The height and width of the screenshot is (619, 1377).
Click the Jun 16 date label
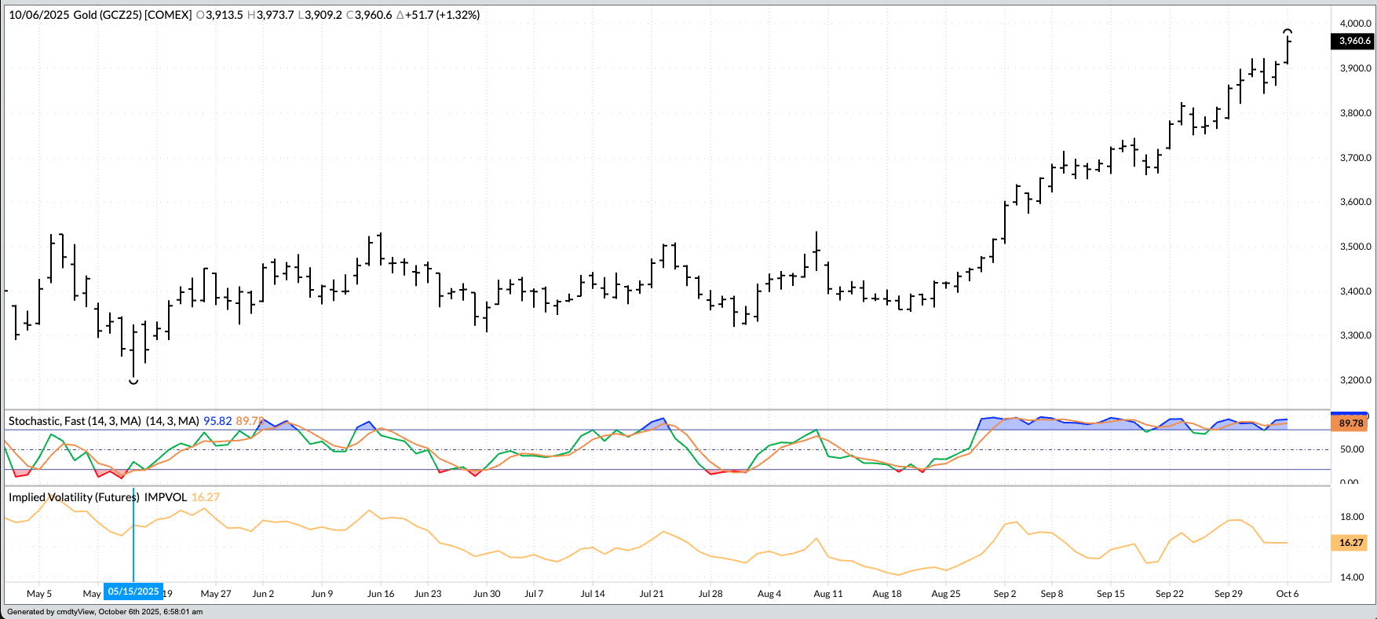[x=381, y=594]
